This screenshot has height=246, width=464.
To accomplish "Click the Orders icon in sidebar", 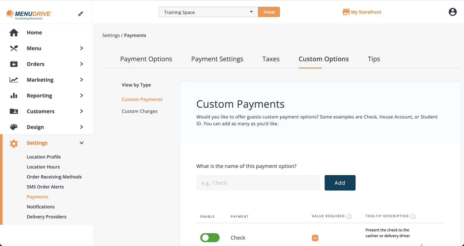I will pyautogui.click(x=14, y=64).
